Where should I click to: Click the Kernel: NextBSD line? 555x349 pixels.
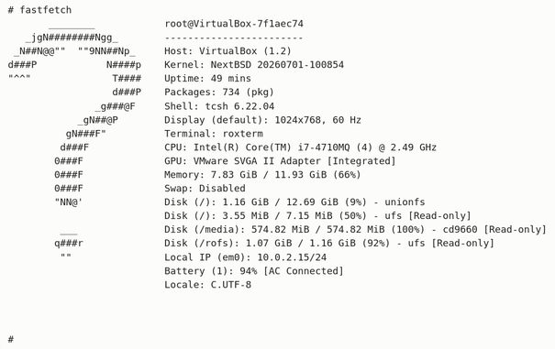(x=254, y=65)
